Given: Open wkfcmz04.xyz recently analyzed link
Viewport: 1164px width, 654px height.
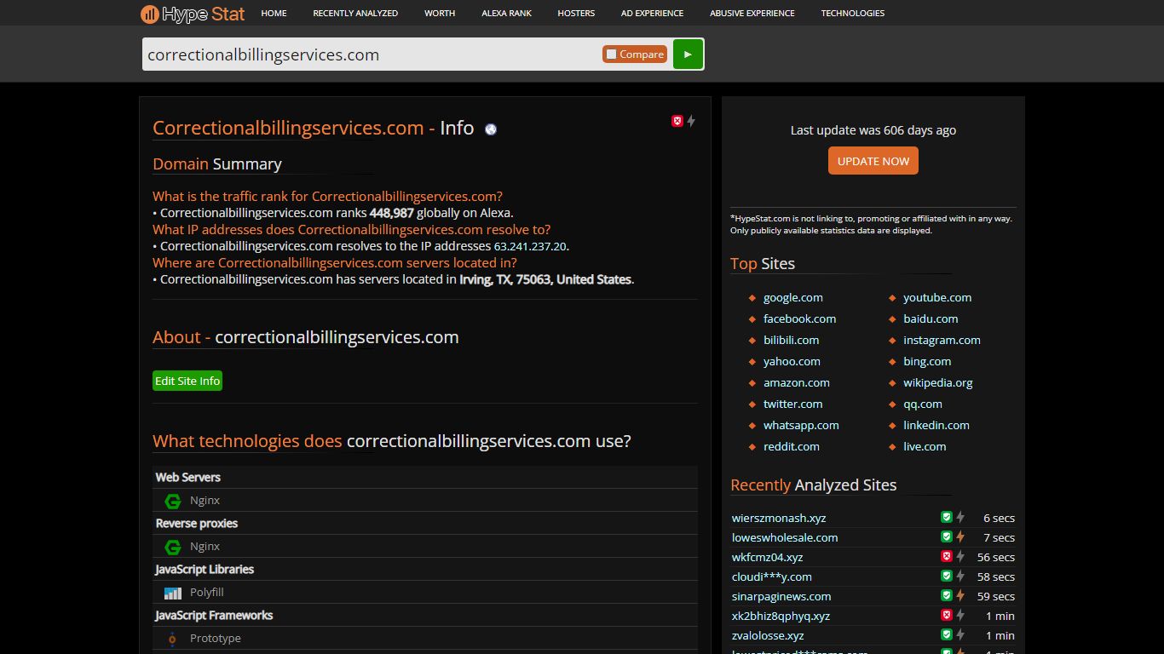Looking at the screenshot, I should coord(767,557).
